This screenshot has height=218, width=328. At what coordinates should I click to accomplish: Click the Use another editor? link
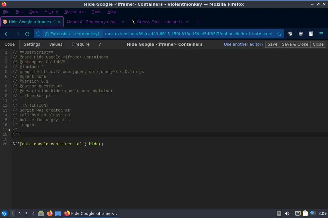click(x=243, y=44)
